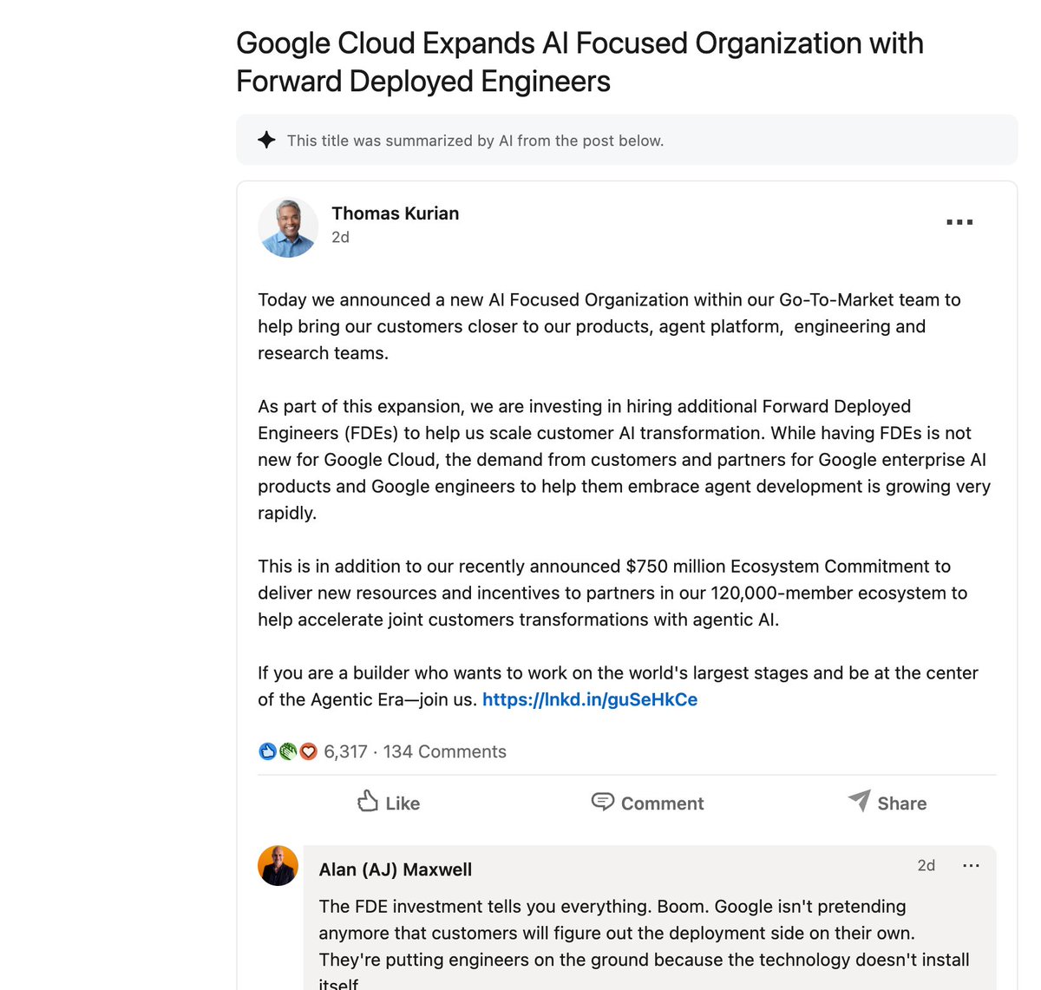Click the blue like reaction icon
The image size is (1041, 990).
pos(267,751)
